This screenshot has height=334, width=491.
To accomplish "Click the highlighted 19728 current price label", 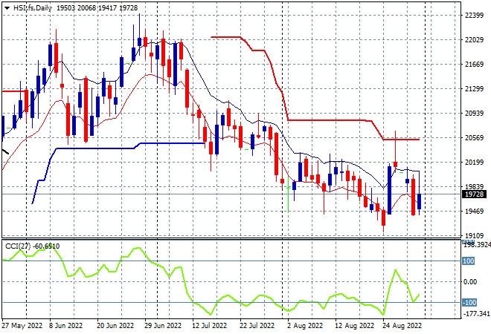I will (475, 194).
